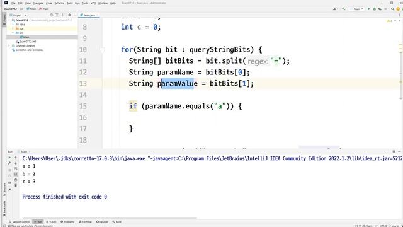
Task: Click the highlighted paramValue identifier
Action: point(178,83)
